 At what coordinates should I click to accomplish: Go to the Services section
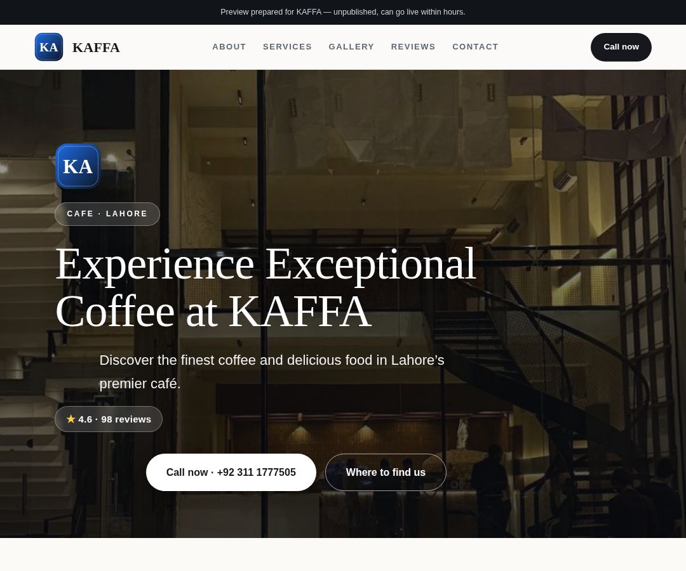click(287, 47)
